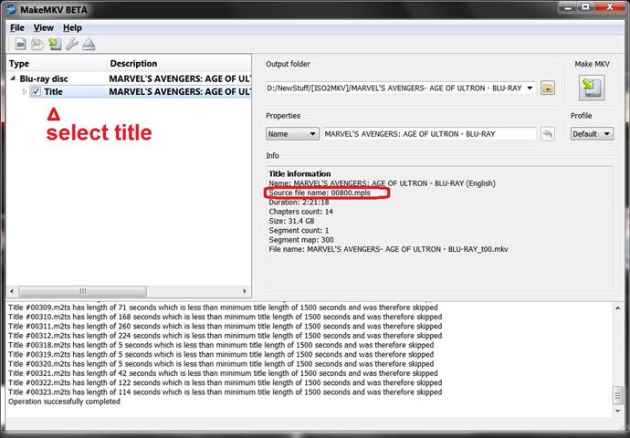Click the eject disc toolbar icon
Screen dimensions: 630x438
(89, 44)
